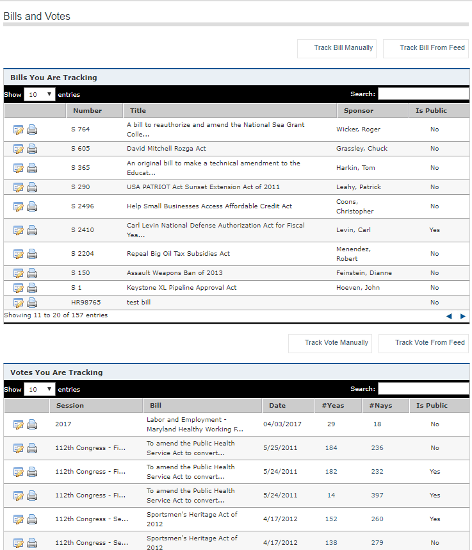Edit the S 1 Keystone XL bill

point(18,288)
